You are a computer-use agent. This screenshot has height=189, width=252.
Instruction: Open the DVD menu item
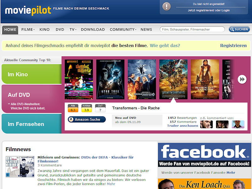click(x=60, y=30)
